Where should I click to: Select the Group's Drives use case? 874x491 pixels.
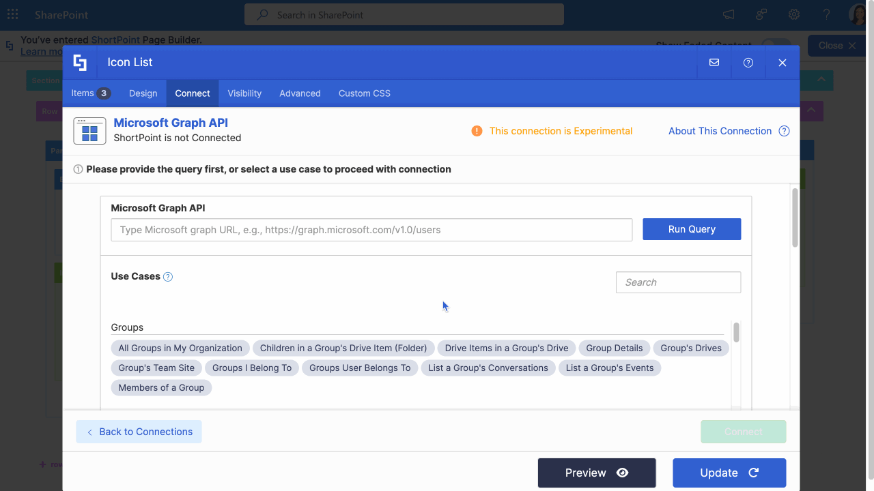691,348
